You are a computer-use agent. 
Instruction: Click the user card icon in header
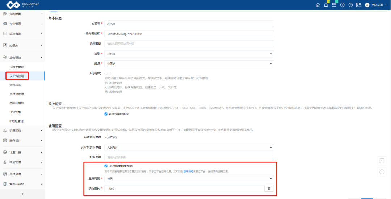tap(358, 5)
